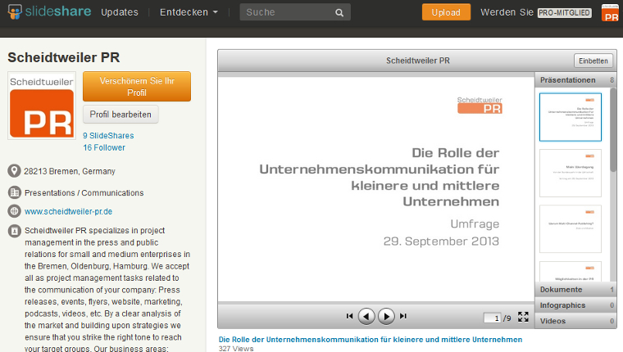Click the search magnifier icon

pyautogui.click(x=339, y=13)
